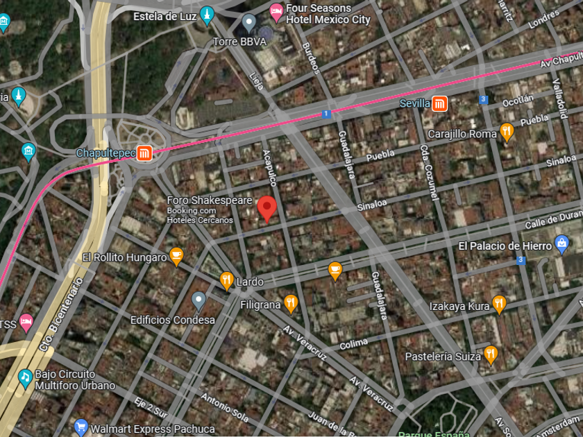Select the Carajillo Roma restaurant marker
583x437 pixels.
507,132
